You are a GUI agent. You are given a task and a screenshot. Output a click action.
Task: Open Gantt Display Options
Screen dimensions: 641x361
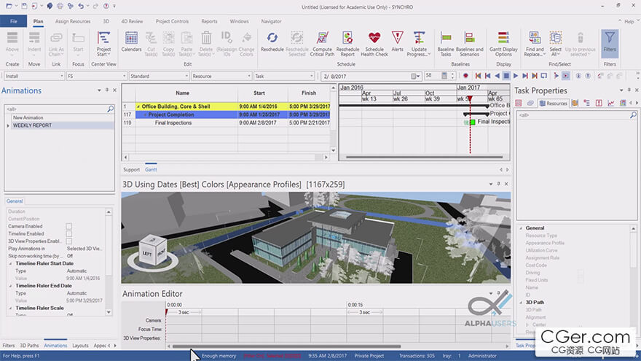[503, 44]
